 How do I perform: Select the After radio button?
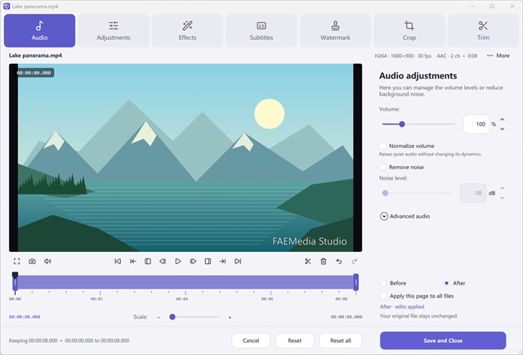447,283
